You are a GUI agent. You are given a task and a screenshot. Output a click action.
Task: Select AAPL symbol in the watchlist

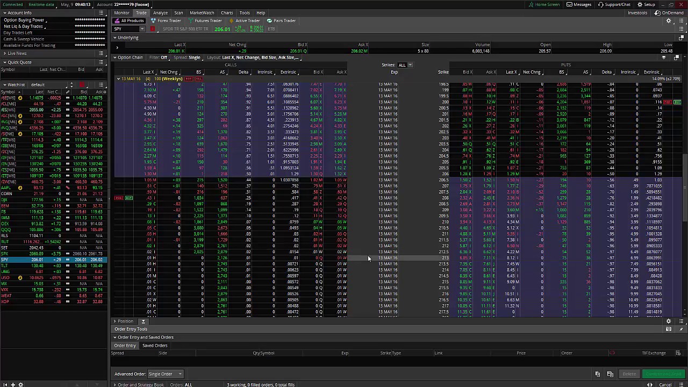(5, 188)
